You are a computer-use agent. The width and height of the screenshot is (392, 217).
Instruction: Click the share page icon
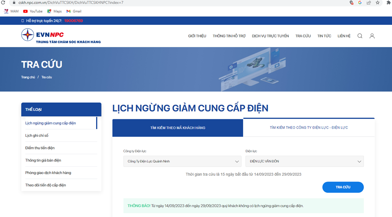tap(369, 3)
